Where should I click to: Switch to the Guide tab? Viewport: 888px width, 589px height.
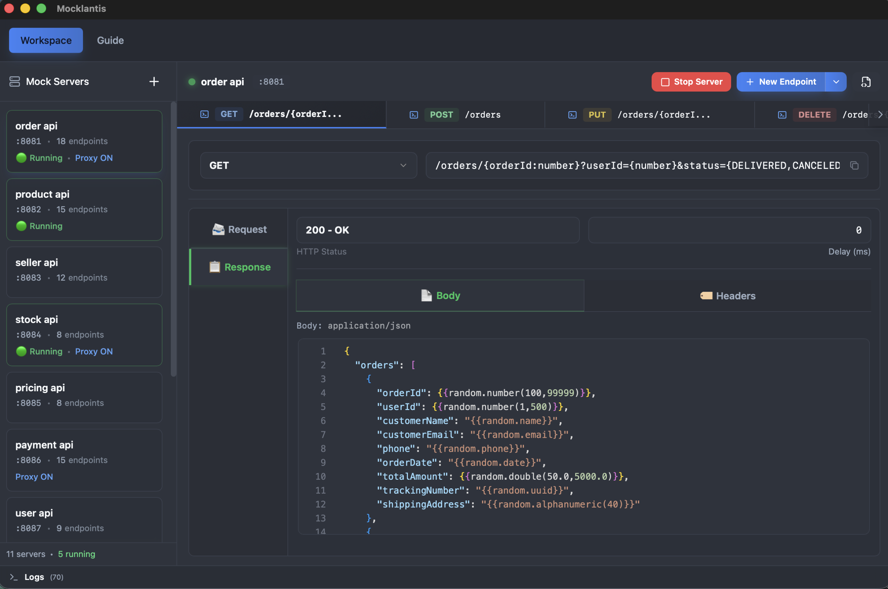coord(110,40)
